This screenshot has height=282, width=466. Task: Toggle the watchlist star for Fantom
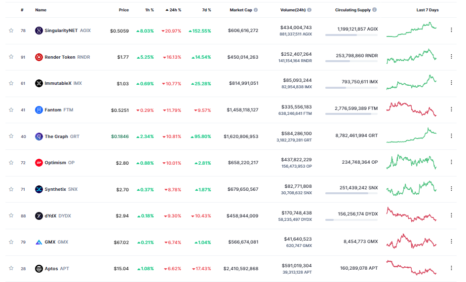click(11, 110)
